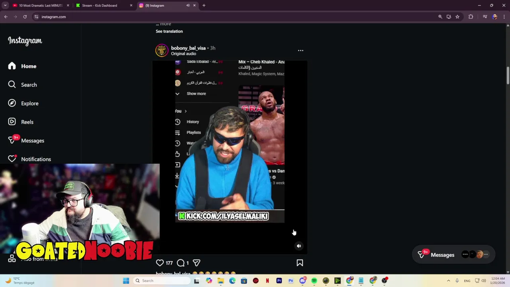This screenshot has height=287, width=510.
Task: Open bobony_bal_visa profile avatar
Action: (x=162, y=51)
